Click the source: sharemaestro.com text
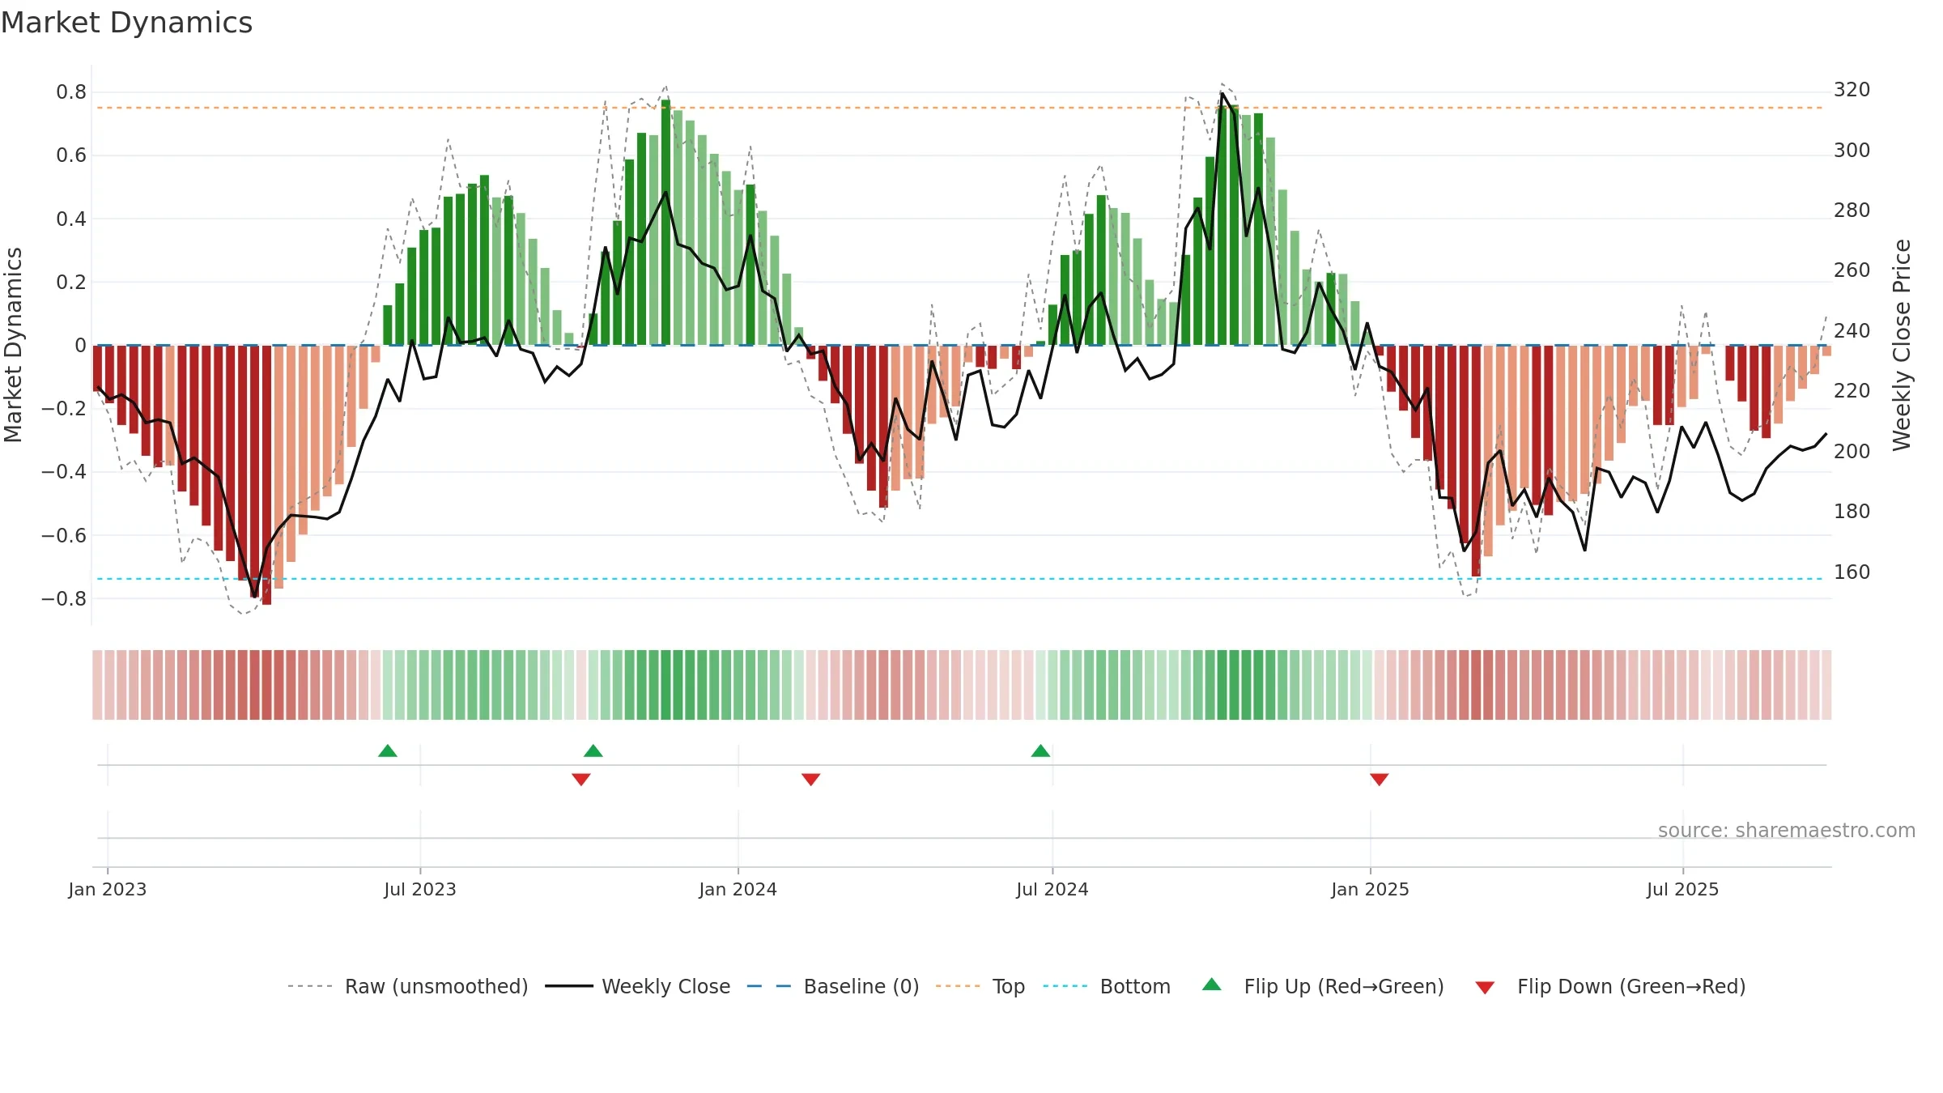Image resolution: width=1943 pixels, height=1093 pixels. (x=1787, y=830)
